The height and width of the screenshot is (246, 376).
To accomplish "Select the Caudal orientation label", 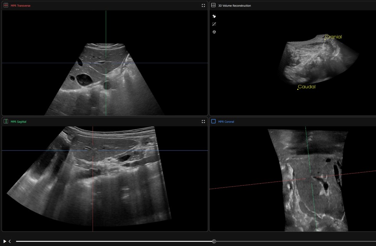I will click(306, 87).
